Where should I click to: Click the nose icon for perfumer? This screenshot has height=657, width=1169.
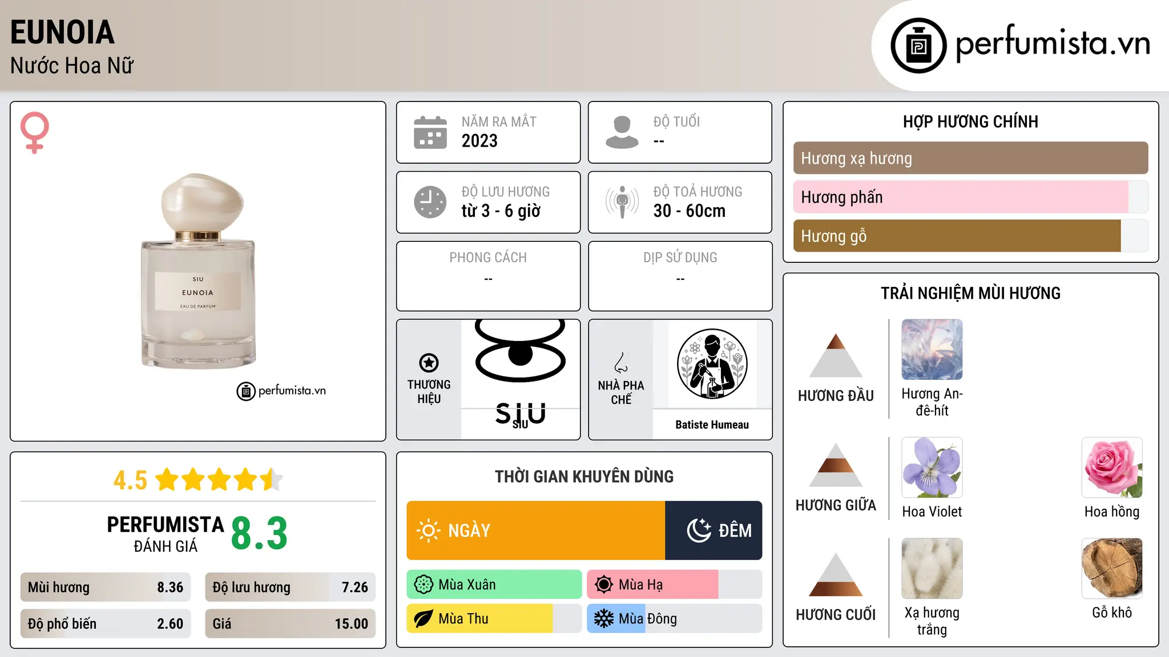pyautogui.click(x=621, y=363)
